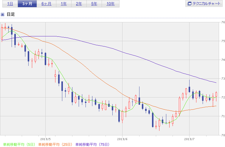Show the 10年 chart period

tap(111, 4)
